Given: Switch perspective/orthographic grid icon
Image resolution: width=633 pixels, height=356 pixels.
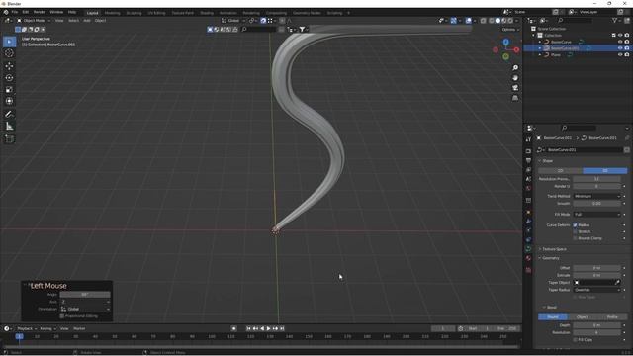Looking at the screenshot, I should [515, 98].
